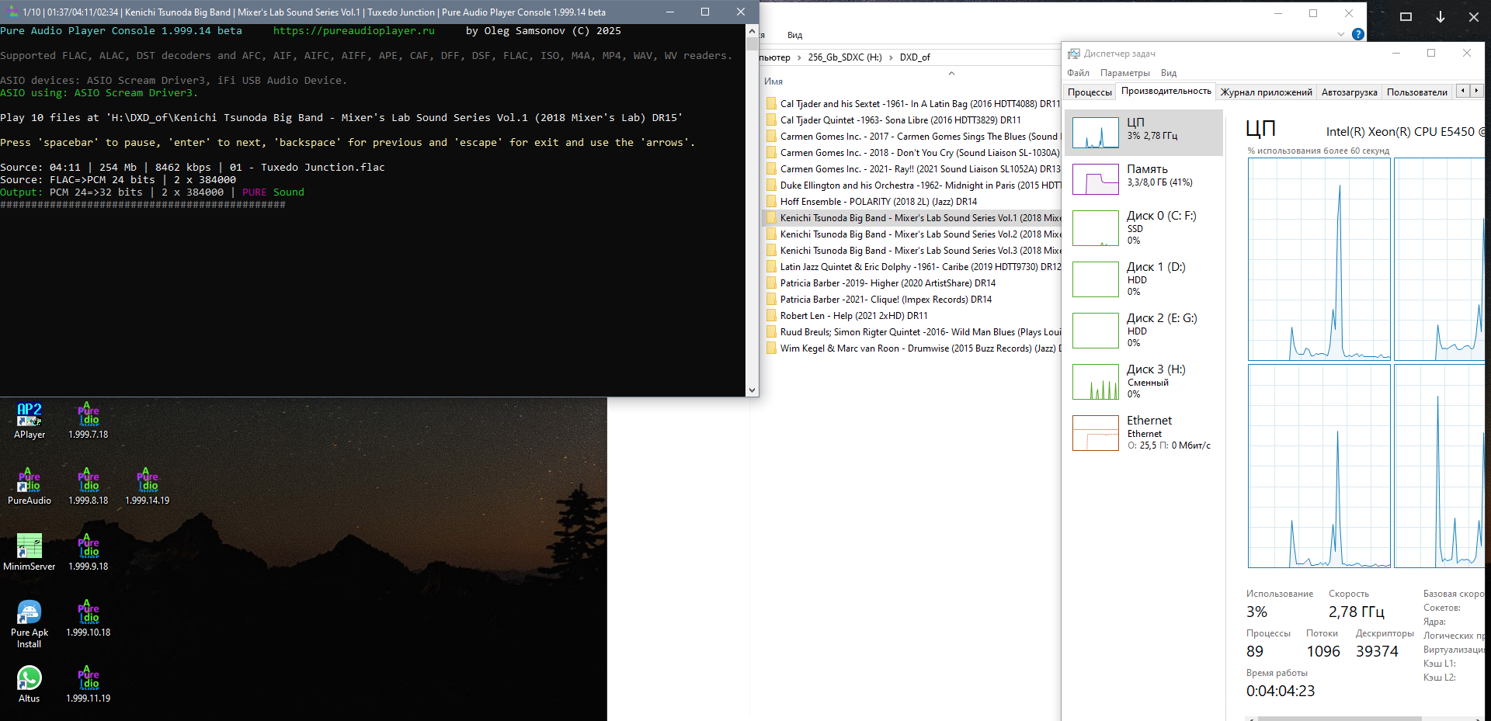Viewport: 1491px width, 721px height.
Task: Click console scrollbar down arrow
Action: click(752, 390)
